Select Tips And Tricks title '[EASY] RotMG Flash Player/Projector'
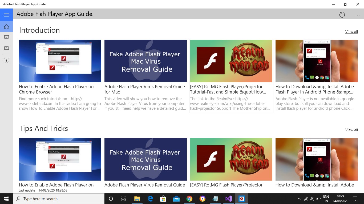The height and width of the screenshot is (204, 364). [x=226, y=185]
